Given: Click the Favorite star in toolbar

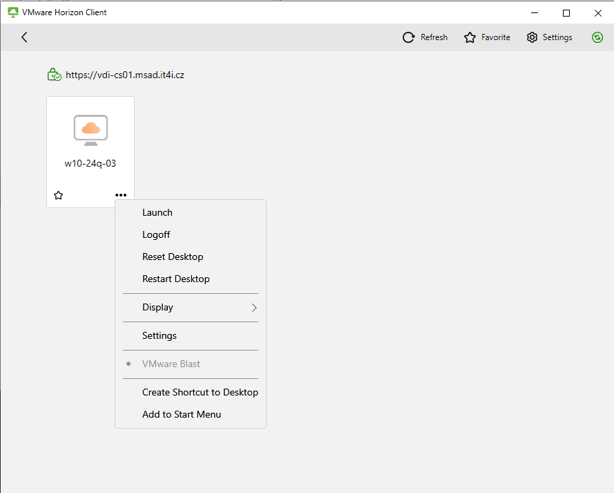Looking at the screenshot, I should [x=470, y=37].
